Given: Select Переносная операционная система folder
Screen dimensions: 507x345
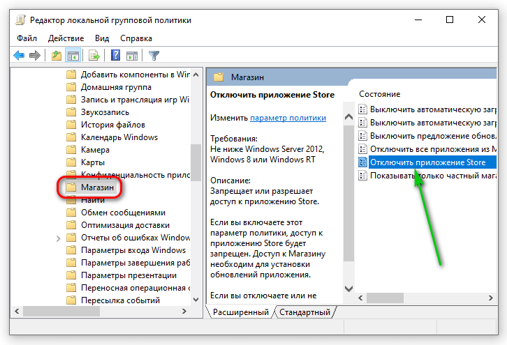Looking at the screenshot, I should [x=135, y=288].
